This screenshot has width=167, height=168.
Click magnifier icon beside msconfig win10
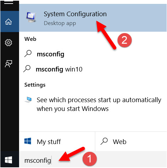point(27,69)
